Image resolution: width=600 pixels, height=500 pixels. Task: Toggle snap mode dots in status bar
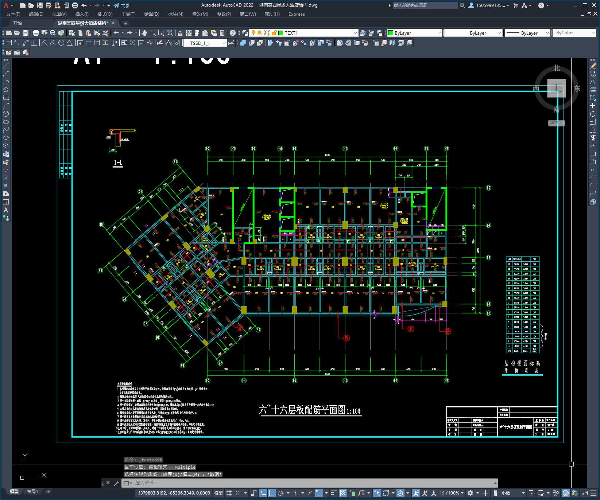[238, 493]
